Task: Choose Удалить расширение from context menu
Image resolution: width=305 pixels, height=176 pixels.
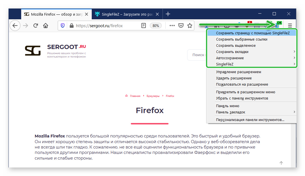Action: pyautogui.click(x=234, y=78)
